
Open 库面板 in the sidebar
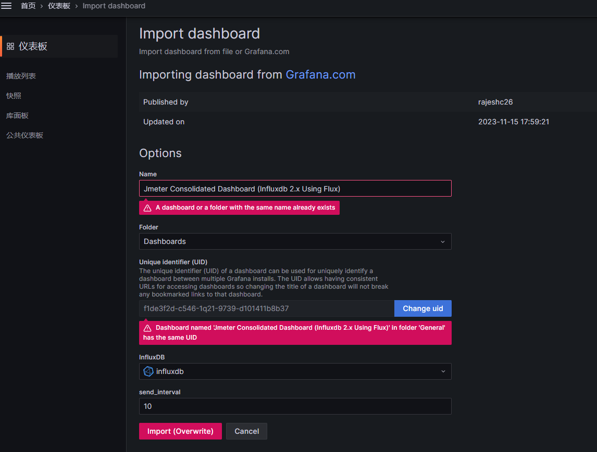tap(17, 115)
